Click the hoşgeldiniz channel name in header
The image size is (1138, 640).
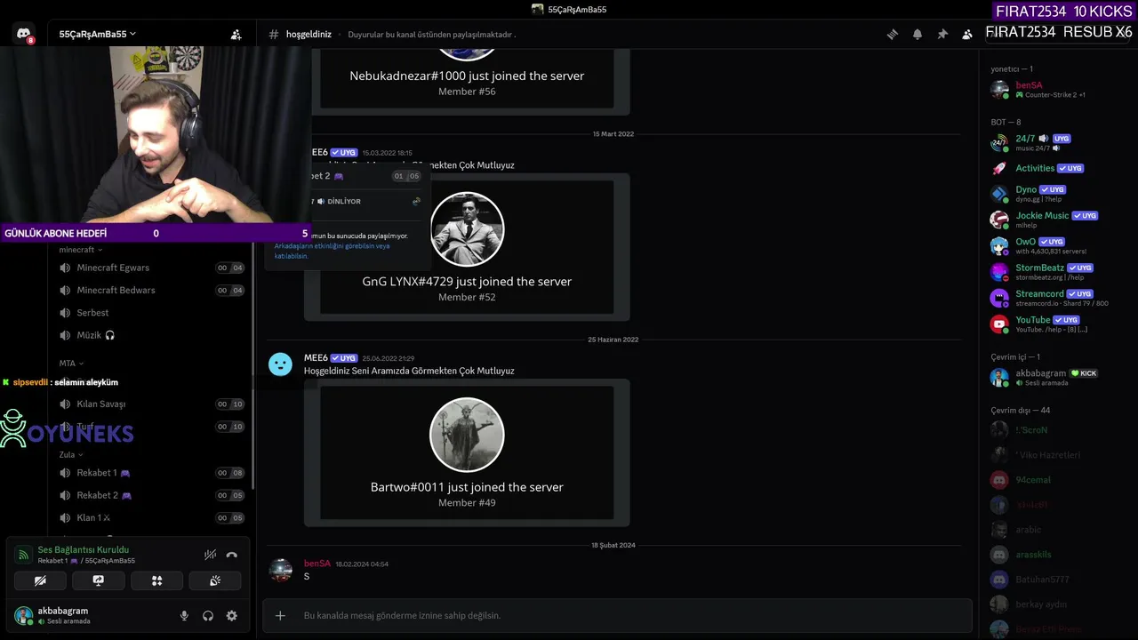pos(309,35)
